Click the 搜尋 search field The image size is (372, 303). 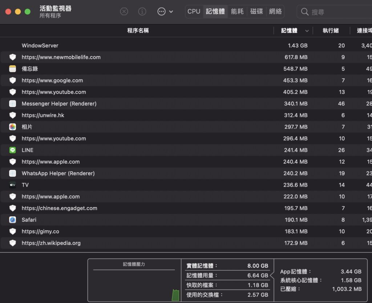335,12
